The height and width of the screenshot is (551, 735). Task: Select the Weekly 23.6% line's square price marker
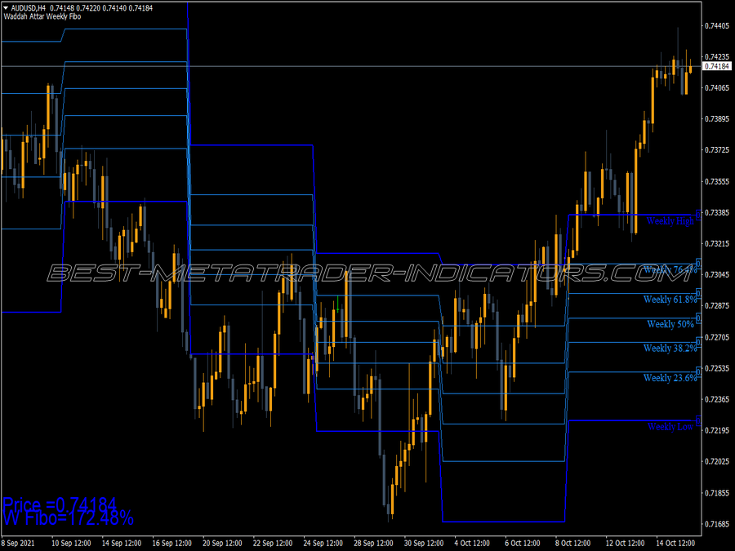pyautogui.click(x=698, y=371)
